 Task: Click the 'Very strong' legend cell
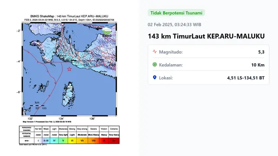coord(82,129)
